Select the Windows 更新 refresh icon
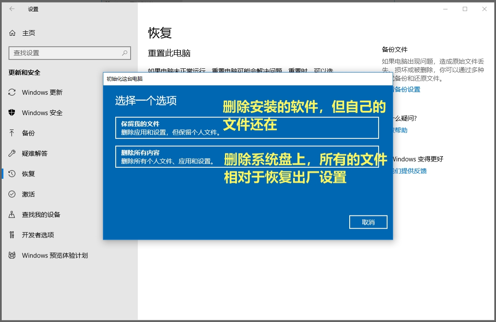The width and height of the screenshot is (496, 322). tap(11, 92)
